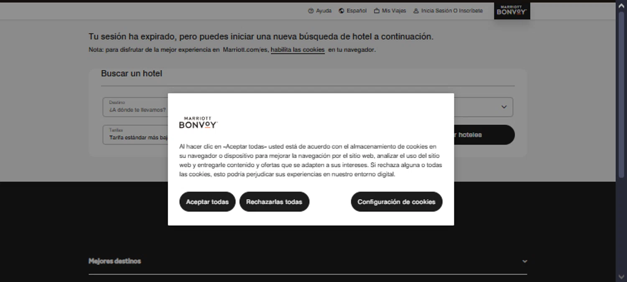Click the Mejores destinos heading

click(x=115, y=261)
